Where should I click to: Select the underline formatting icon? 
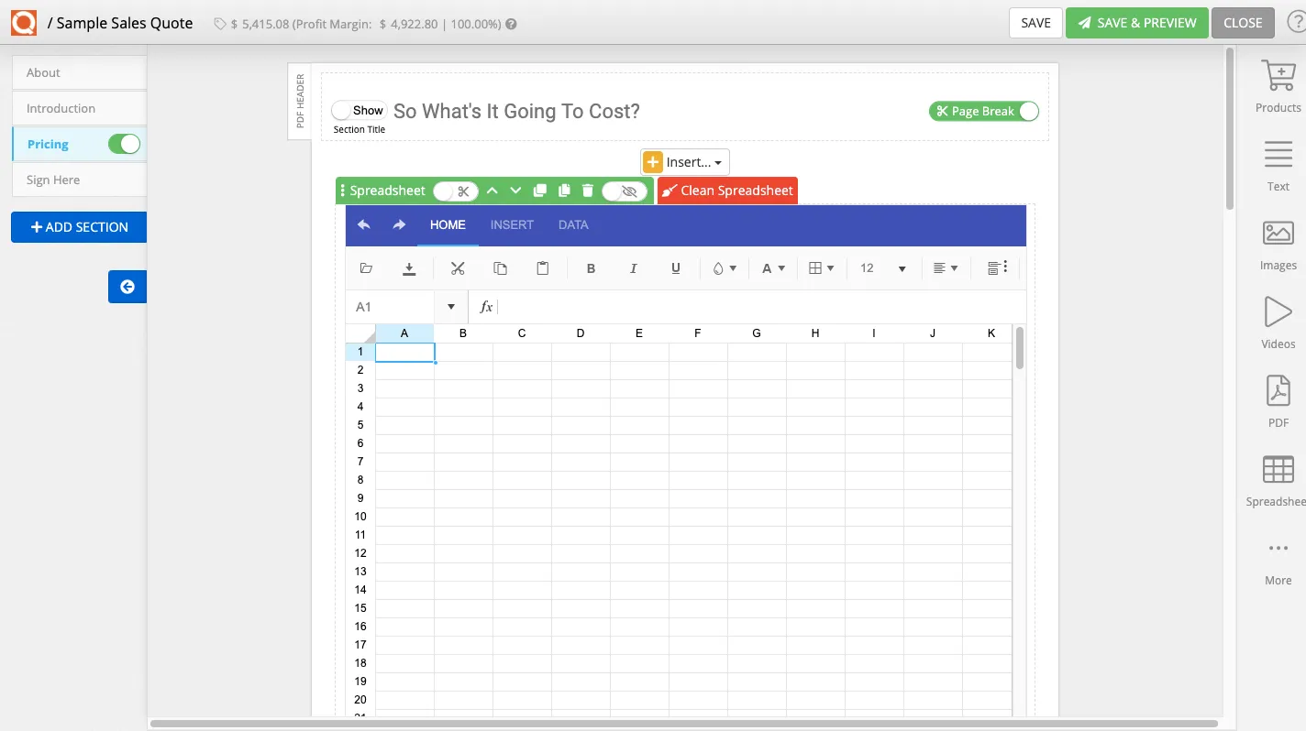(675, 267)
